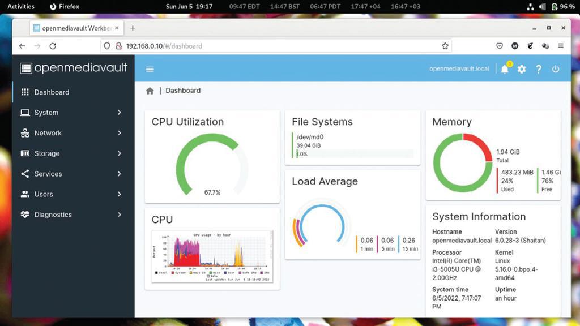Open the help question mark icon
Image resolution: width=580 pixels, height=326 pixels.
pos(539,69)
